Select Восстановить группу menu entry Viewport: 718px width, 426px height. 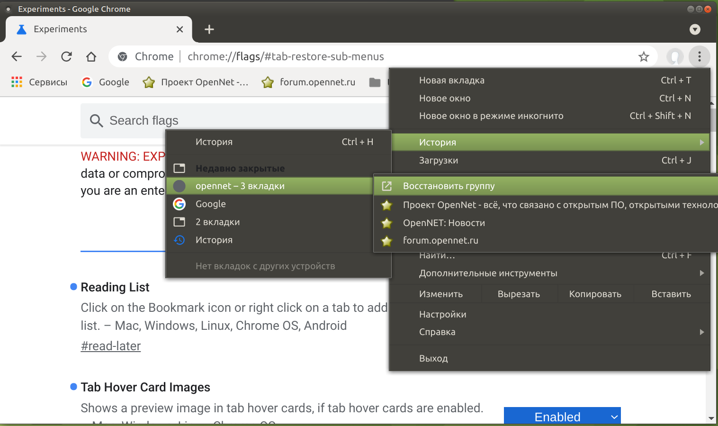pyautogui.click(x=449, y=186)
